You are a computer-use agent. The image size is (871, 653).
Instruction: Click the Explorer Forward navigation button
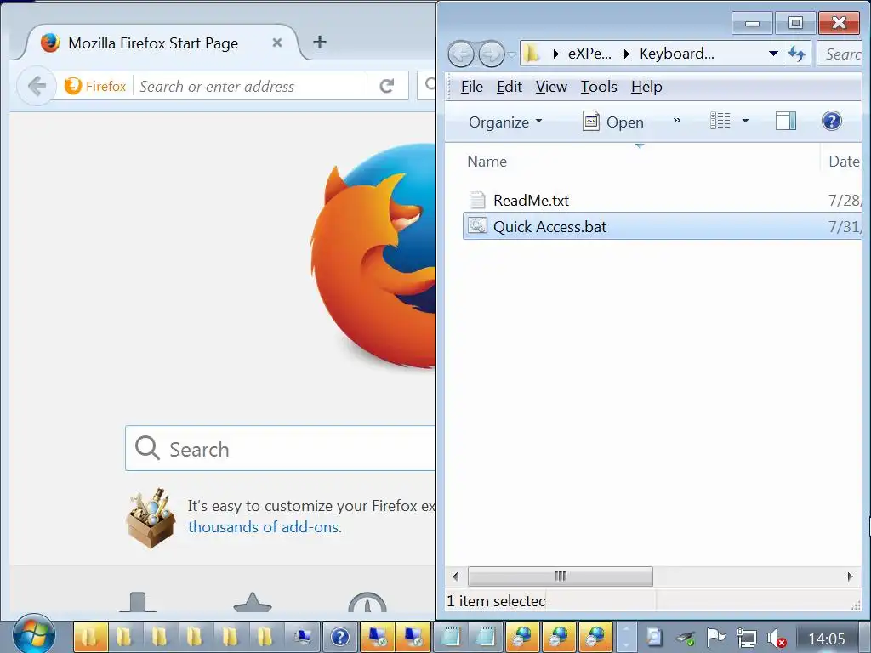point(491,54)
